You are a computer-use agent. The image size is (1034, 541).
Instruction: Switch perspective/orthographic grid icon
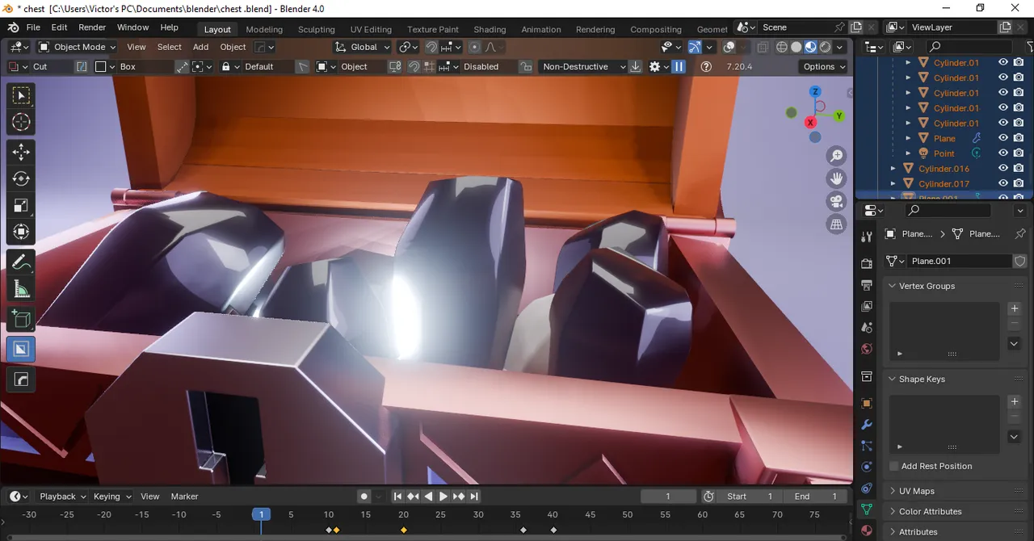tap(837, 224)
